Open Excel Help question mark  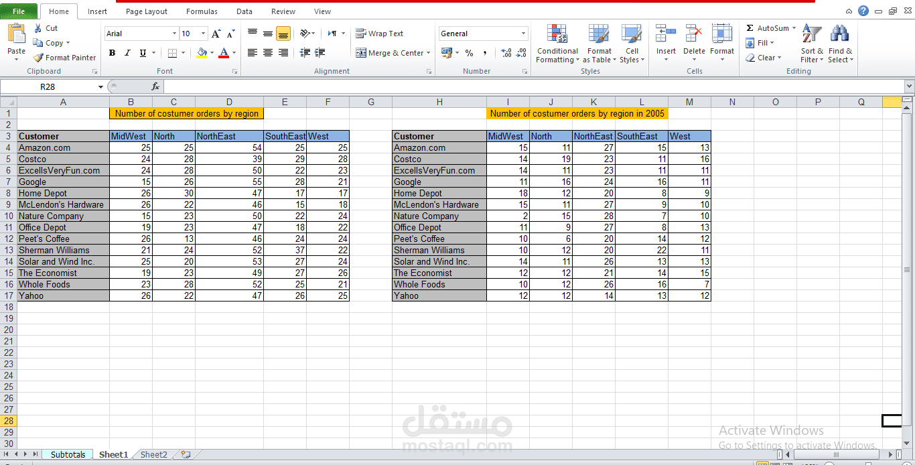[863, 11]
